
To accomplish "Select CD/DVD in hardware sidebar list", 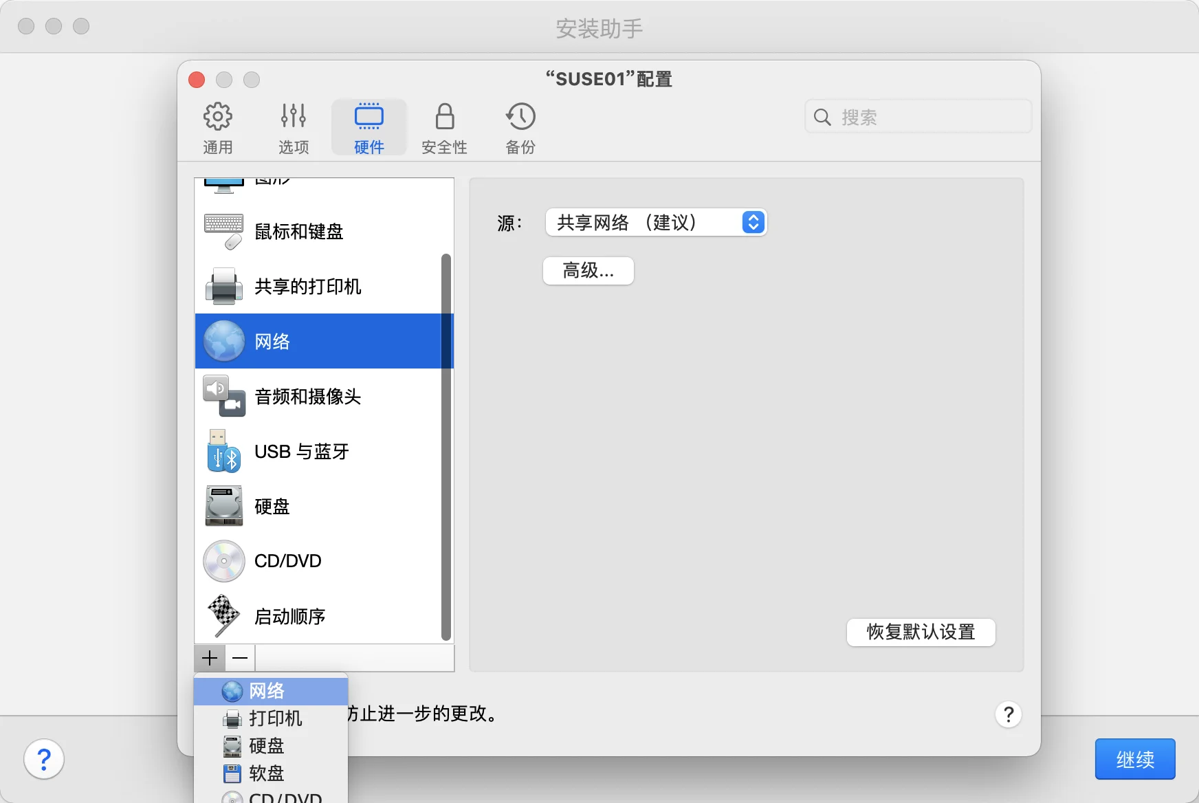I will tap(324, 561).
